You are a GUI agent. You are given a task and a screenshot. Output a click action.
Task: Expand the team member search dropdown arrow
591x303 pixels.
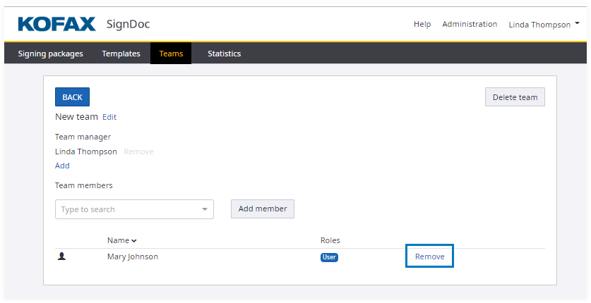pyautogui.click(x=205, y=209)
